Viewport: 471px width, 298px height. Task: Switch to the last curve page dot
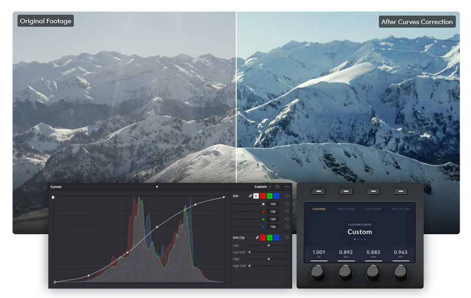coord(181,187)
